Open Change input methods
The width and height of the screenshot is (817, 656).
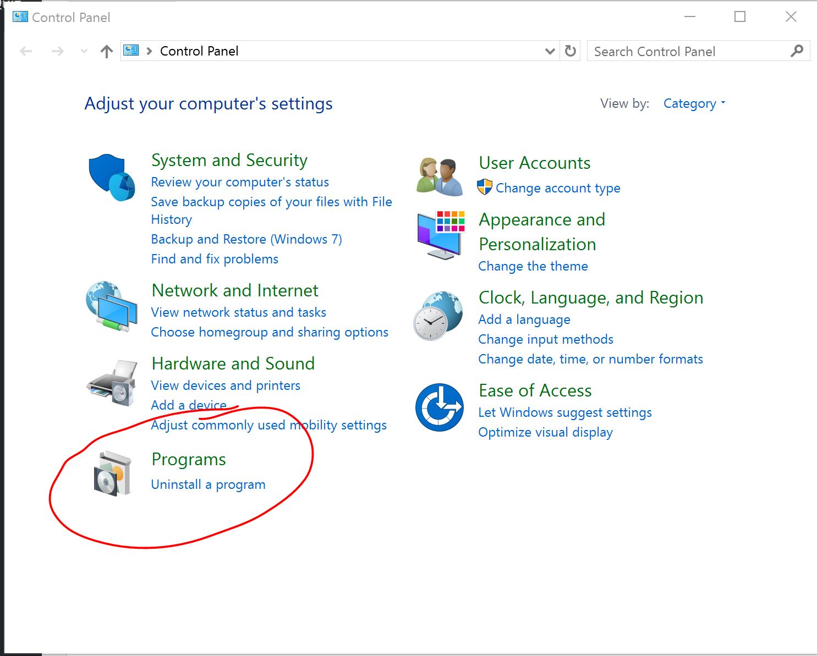[546, 339]
